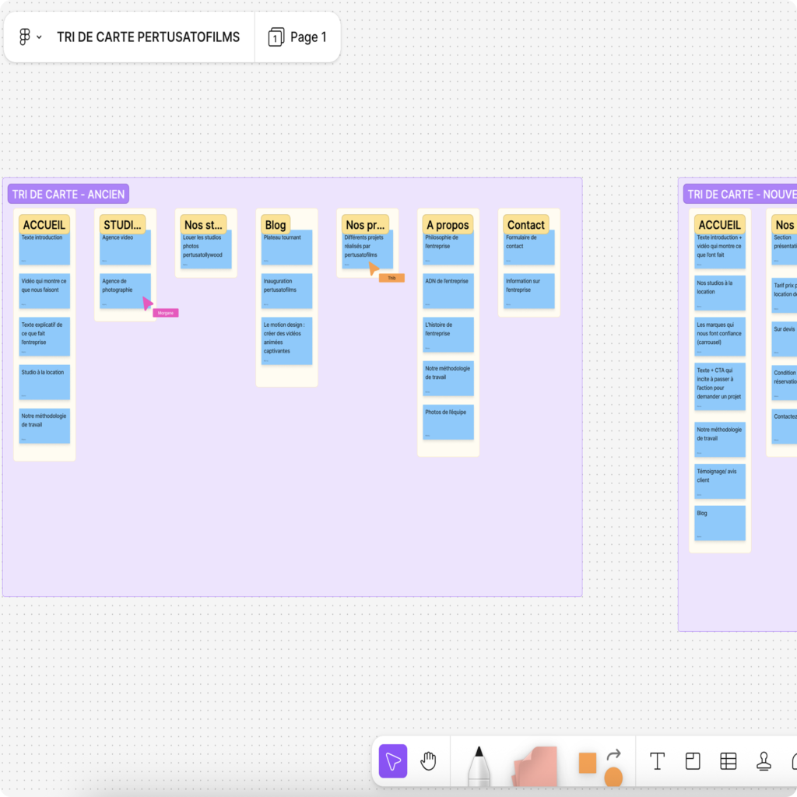
Task: Pick the marker pen tool
Action: (479, 766)
